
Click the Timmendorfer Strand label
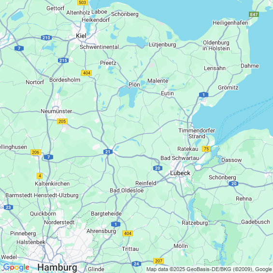tap(197, 133)
